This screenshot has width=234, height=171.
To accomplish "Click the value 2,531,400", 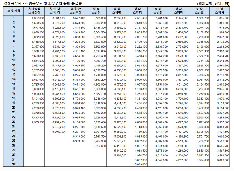I will tap(141, 18).
